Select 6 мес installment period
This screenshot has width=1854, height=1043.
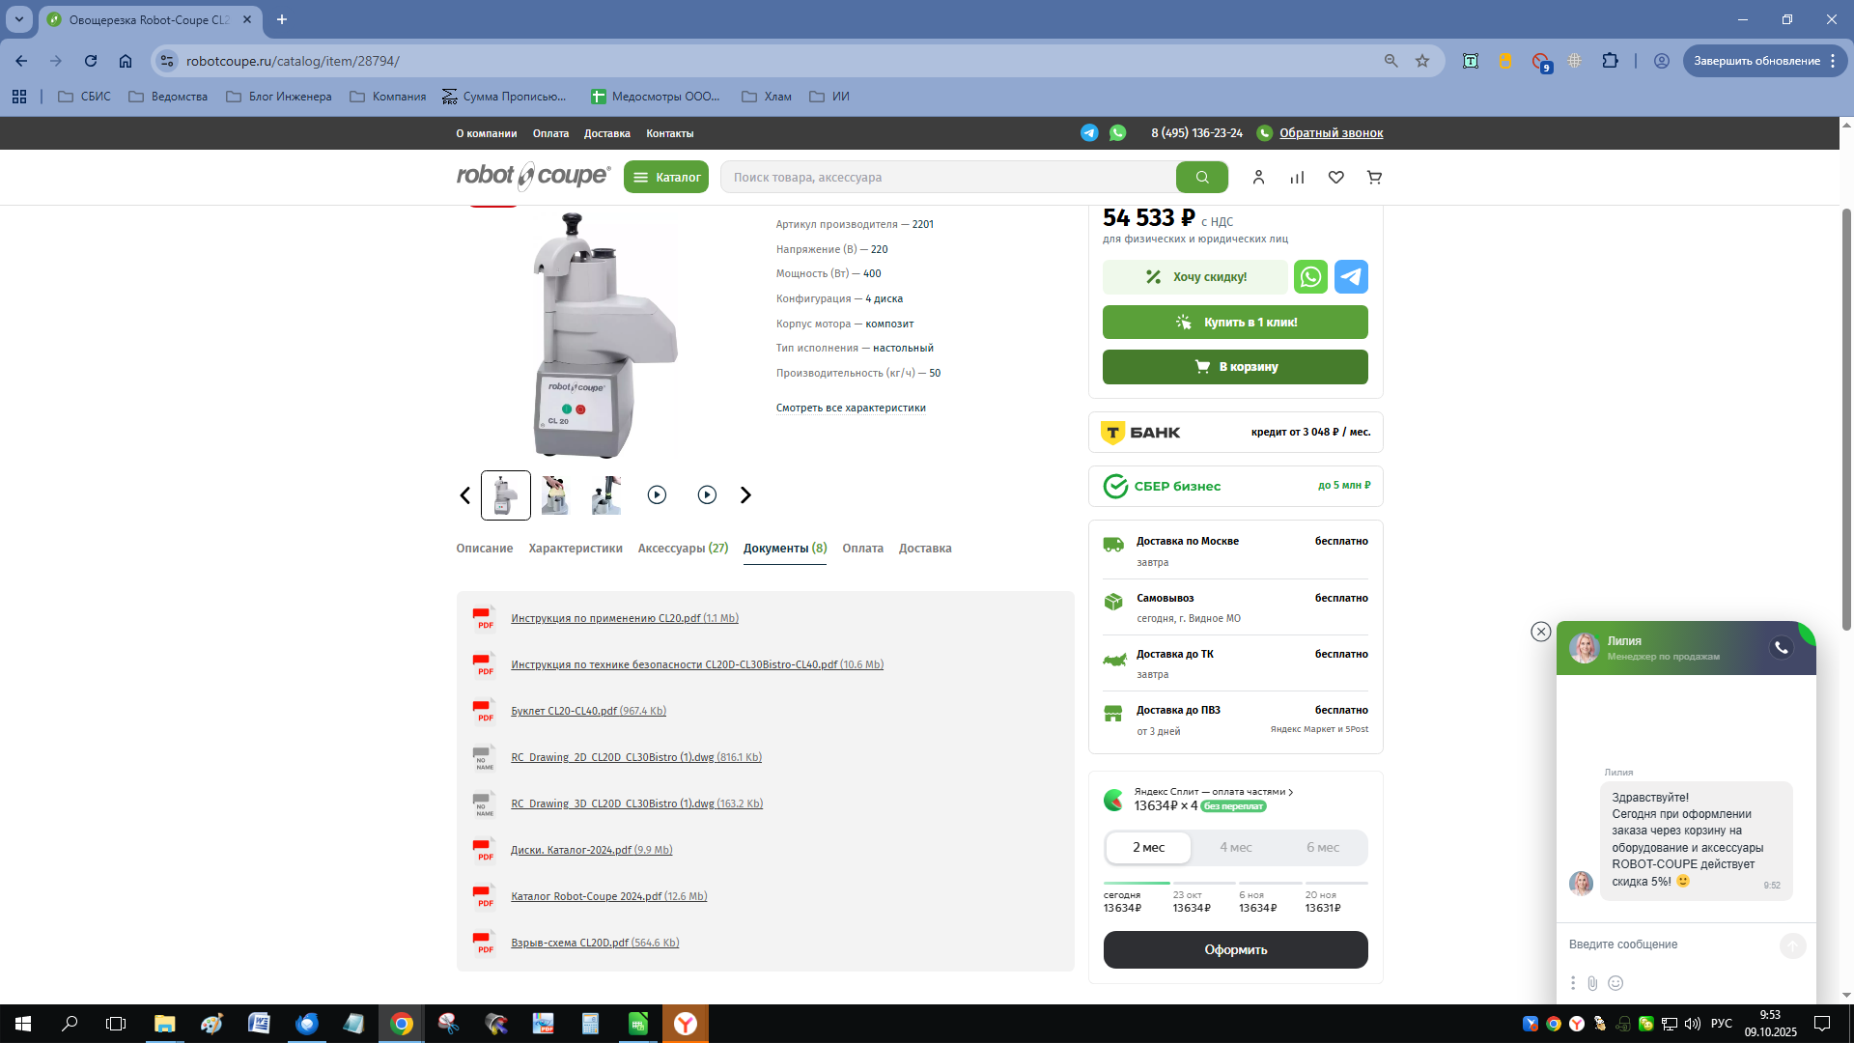1322,848
